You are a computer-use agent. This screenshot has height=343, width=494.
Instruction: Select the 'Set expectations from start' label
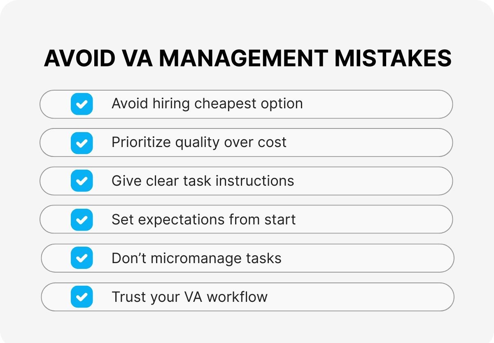pyautogui.click(x=203, y=219)
